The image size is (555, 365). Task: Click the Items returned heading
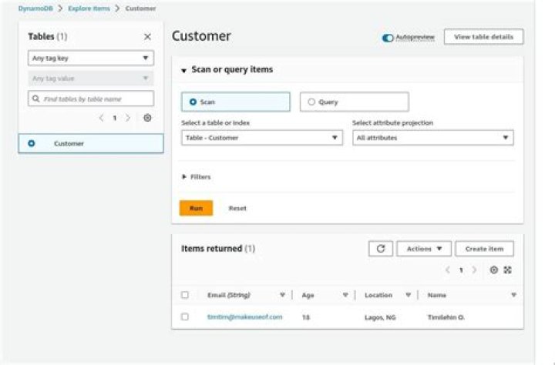[218, 249]
